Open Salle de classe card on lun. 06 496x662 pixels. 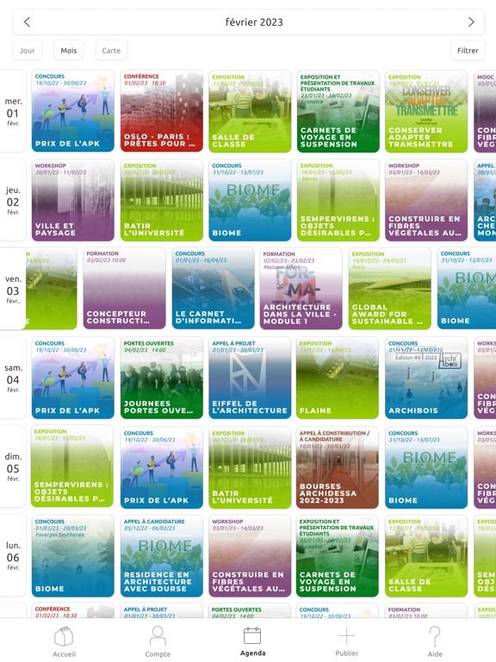[426, 556]
